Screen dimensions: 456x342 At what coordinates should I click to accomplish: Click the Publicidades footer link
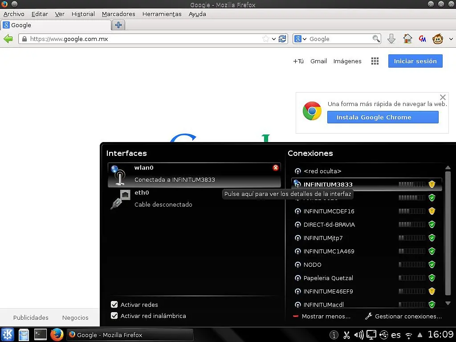click(x=31, y=318)
